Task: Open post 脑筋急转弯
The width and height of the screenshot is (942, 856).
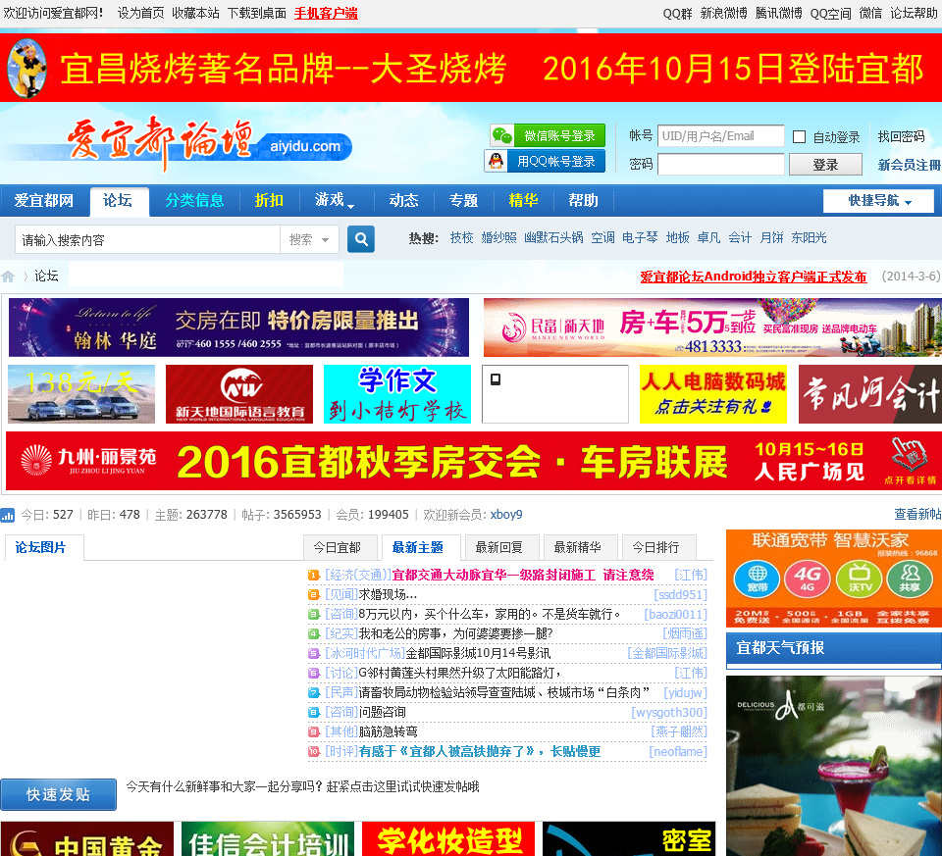Action: [x=389, y=731]
